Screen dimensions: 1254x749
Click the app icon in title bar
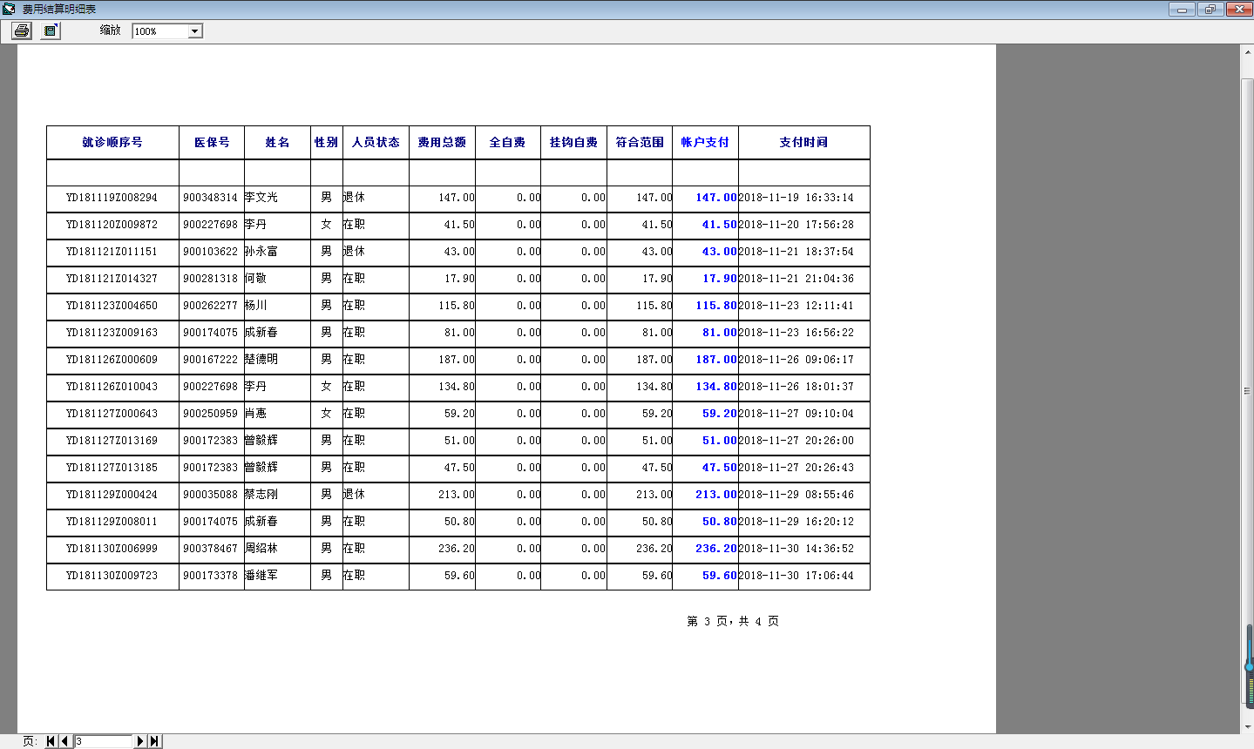click(x=10, y=9)
